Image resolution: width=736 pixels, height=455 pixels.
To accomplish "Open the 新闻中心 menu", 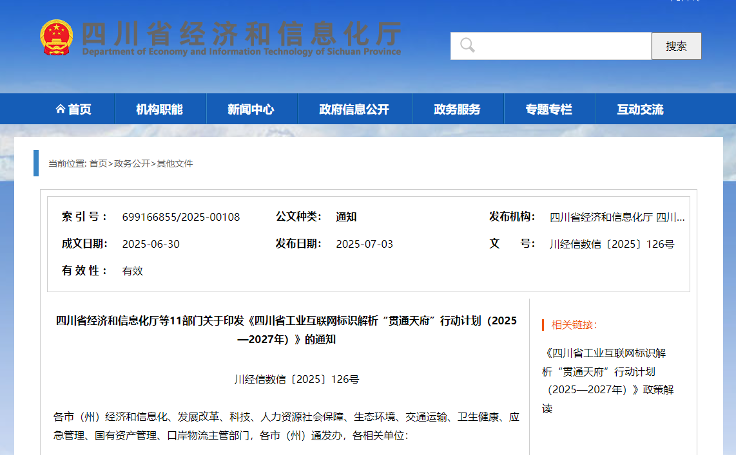I will point(251,109).
